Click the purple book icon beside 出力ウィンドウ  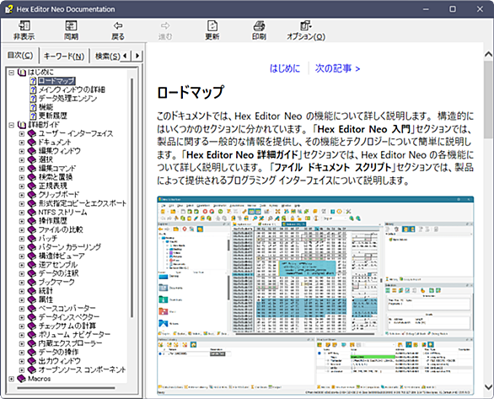coord(32,361)
